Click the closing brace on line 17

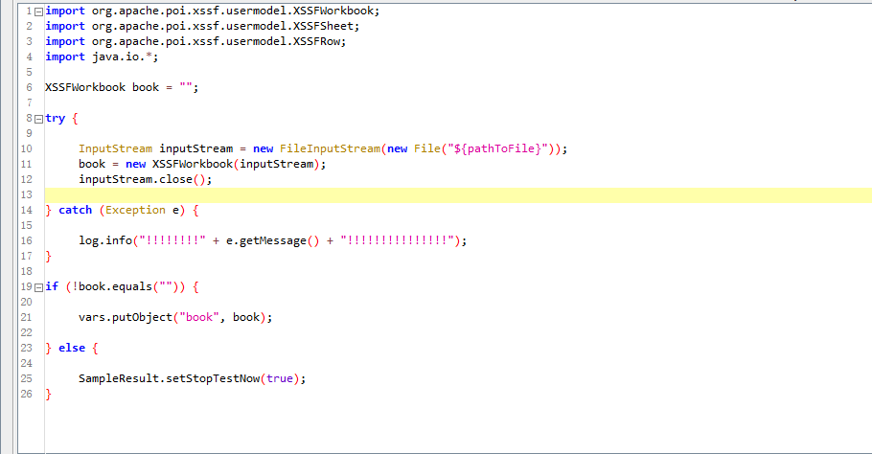tap(48, 256)
